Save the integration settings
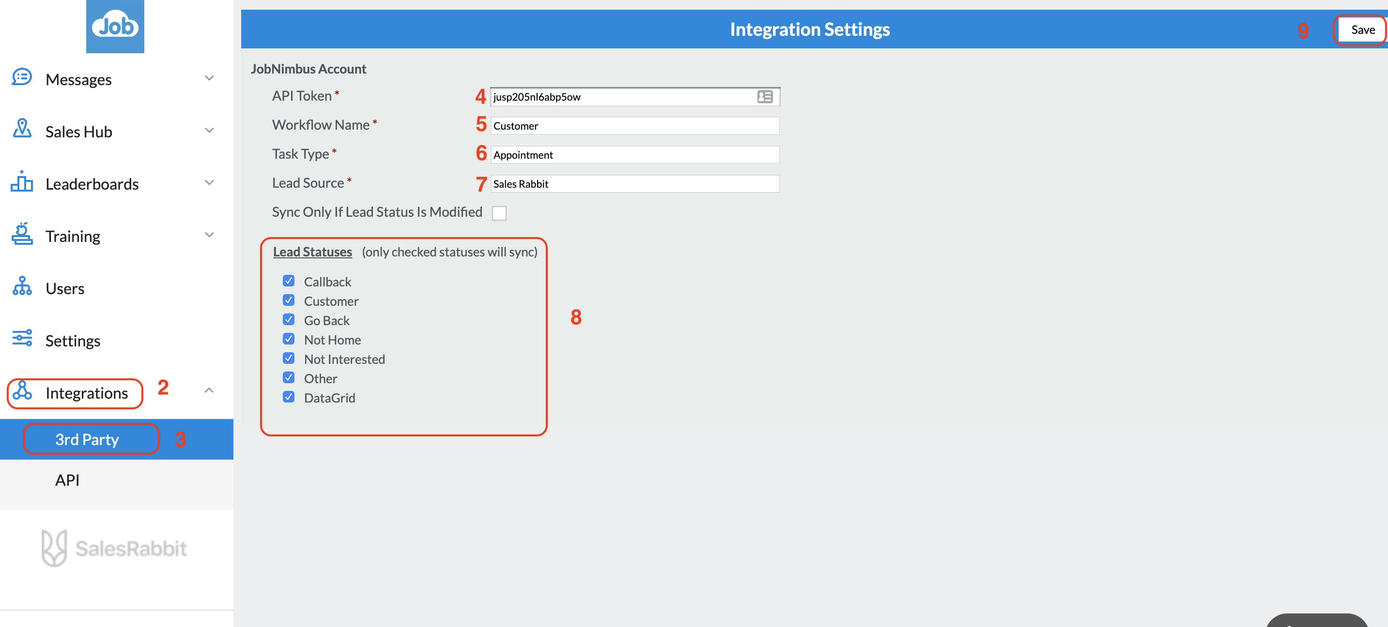This screenshot has width=1388, height=627. click(x=1363, y=30)
